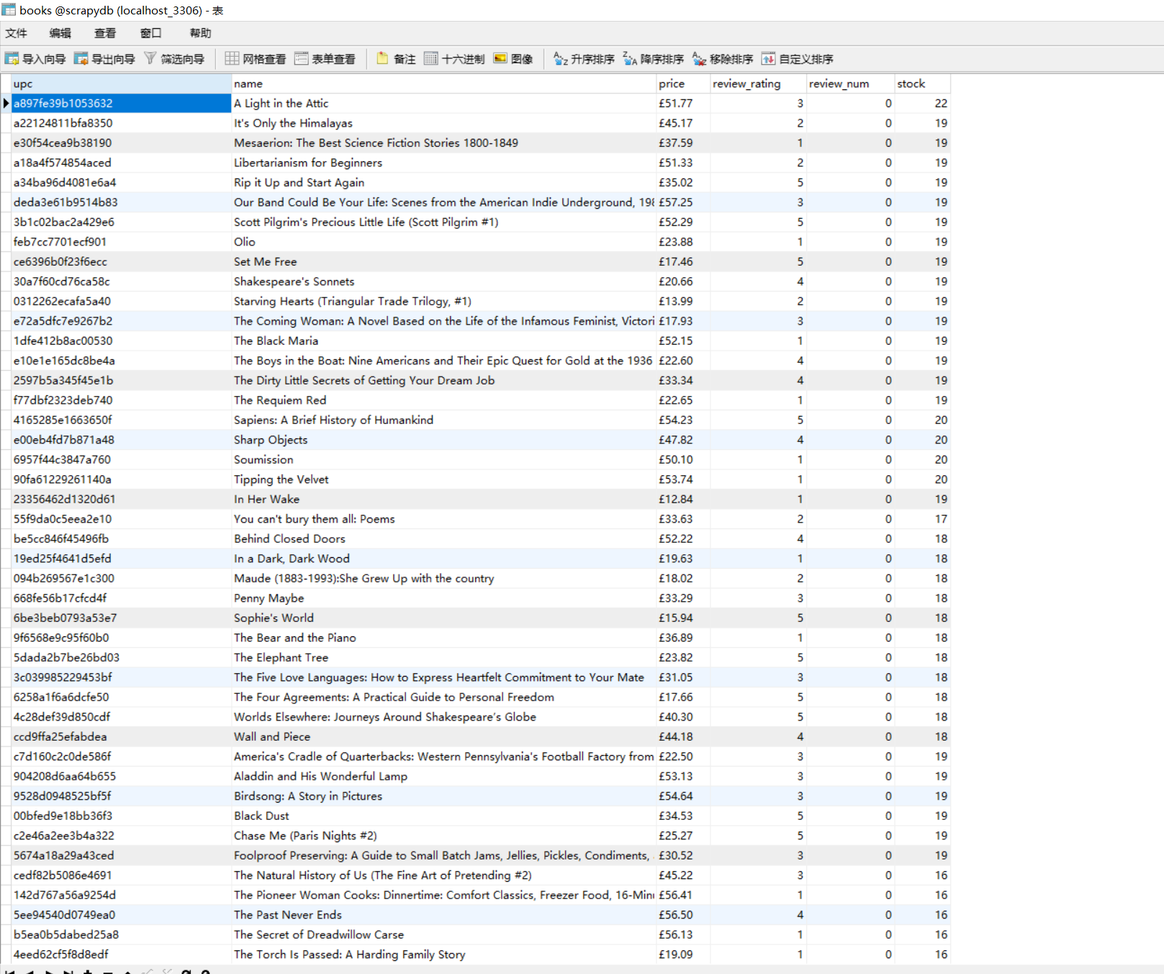This screenshot has width=1164, height=974.
Task: Click upc cell 2597b5a345f45e1b
Action: 121,381
